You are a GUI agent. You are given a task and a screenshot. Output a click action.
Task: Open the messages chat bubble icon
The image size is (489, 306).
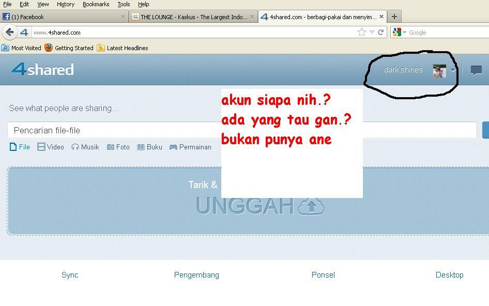click(476, 70)
